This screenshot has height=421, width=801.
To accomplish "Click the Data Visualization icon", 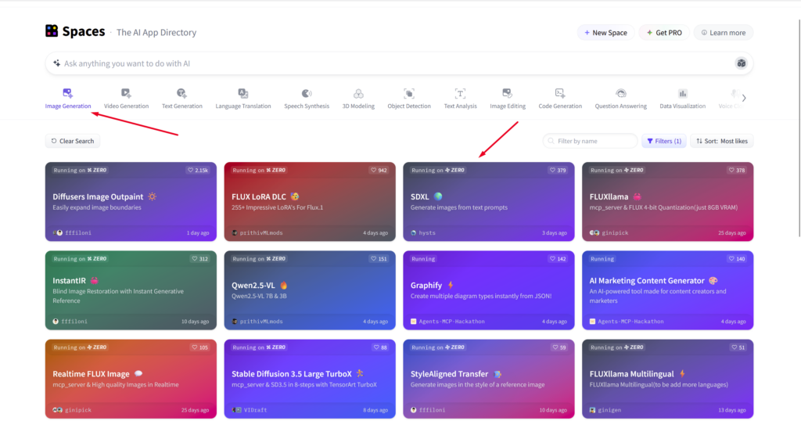I will point(682,93).
